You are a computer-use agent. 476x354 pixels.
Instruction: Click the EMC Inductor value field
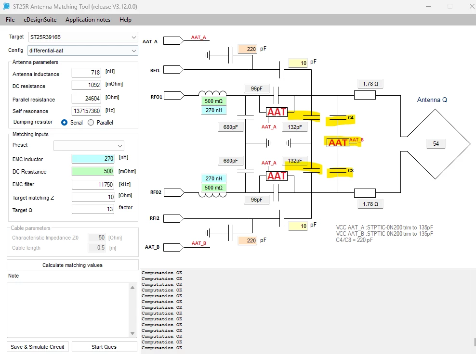click(x=93, y=159)
